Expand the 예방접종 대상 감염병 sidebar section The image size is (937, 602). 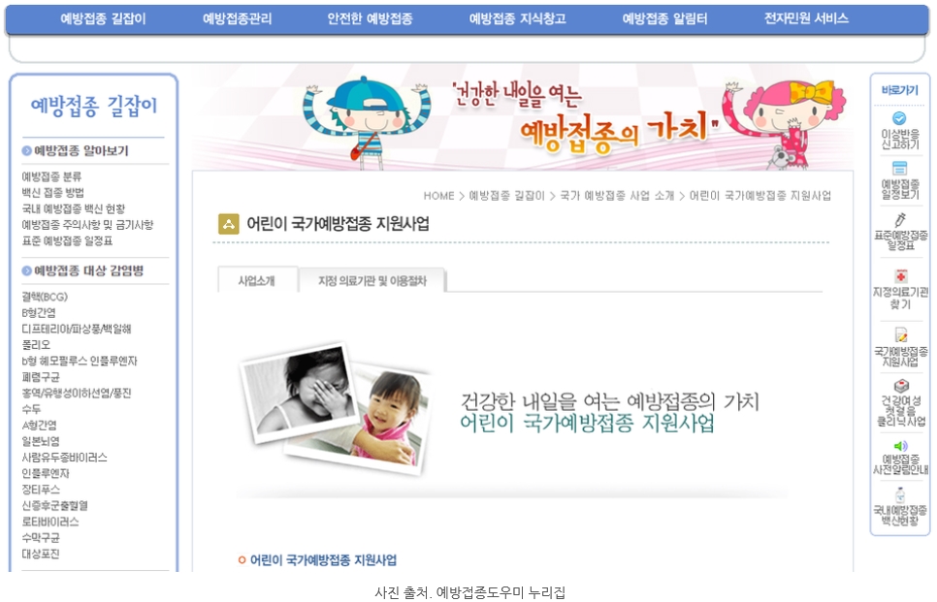pos(83,271)
